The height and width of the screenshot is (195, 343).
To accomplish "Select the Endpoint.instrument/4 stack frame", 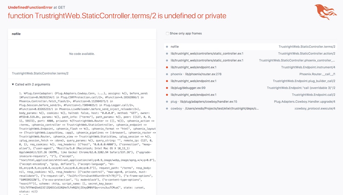I will point(251,67).
